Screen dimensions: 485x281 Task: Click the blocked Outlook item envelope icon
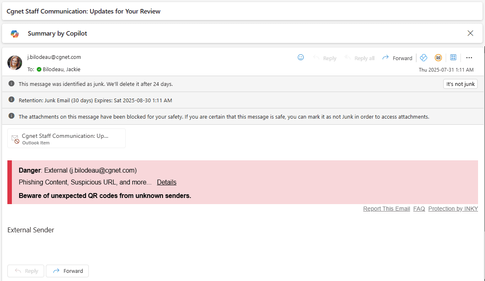coord(15,139)
